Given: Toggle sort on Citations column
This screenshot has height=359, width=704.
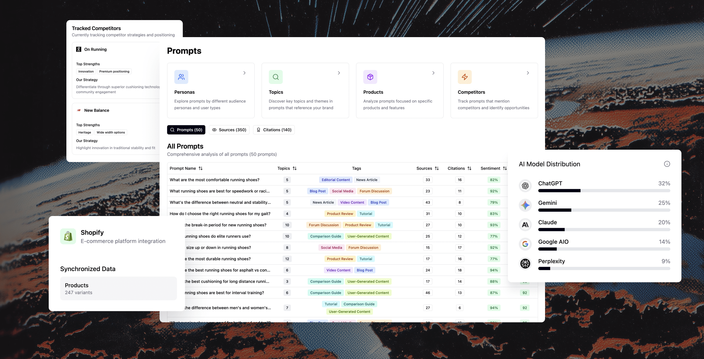Looking at the screenshot, I should pos(469,168).
